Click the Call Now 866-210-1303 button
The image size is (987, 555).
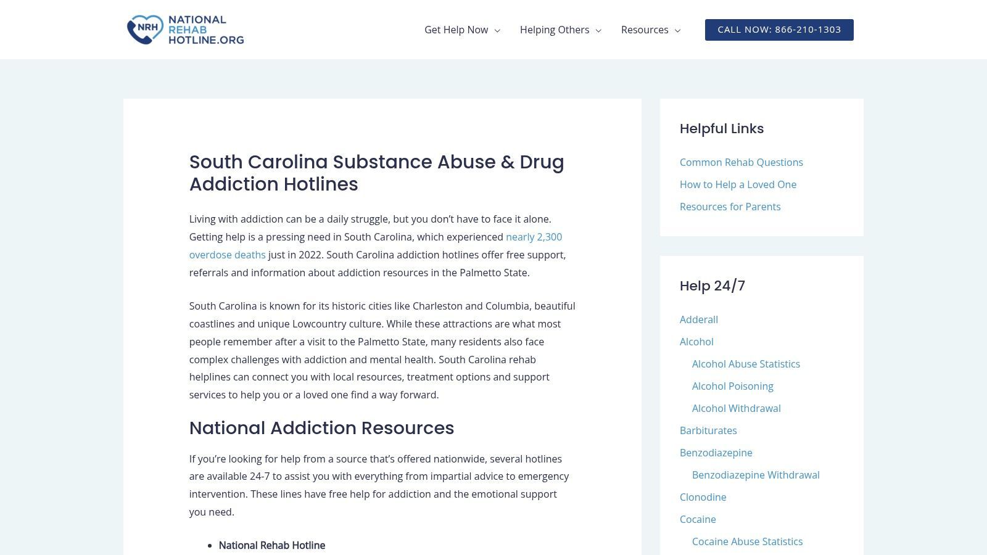[x=779, y=30]
